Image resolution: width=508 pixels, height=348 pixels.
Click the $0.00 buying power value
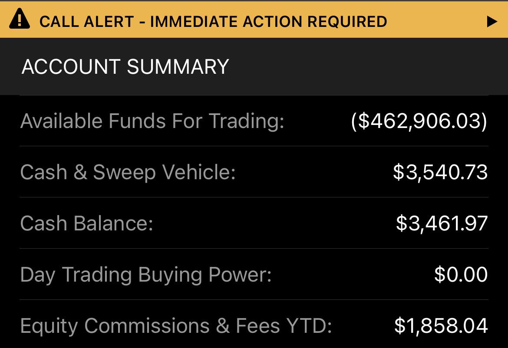461,275
